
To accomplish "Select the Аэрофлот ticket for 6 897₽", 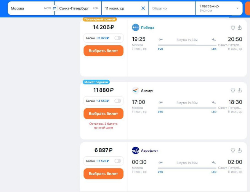I will (x=103, y=174).
